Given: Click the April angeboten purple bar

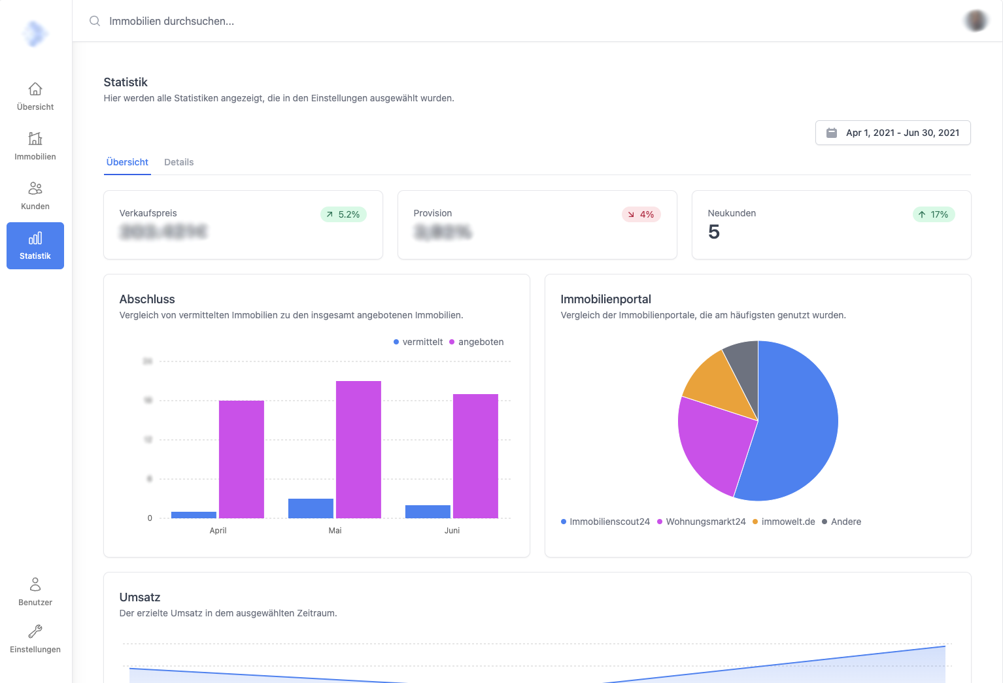Looking at the screenshot, I should pyautogui.click(x=241, y=459).
